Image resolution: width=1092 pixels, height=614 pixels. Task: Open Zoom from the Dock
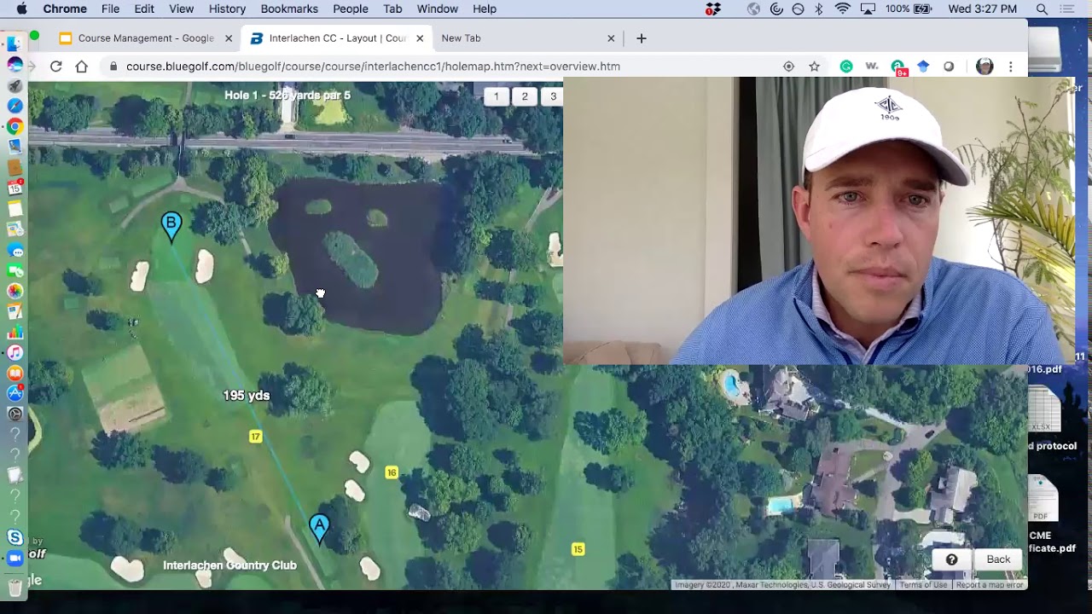(x=15, y=558)
